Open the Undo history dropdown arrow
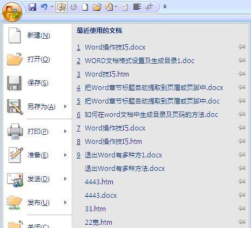The width and height of the screenshot is (251, 228). coord(52,7)
